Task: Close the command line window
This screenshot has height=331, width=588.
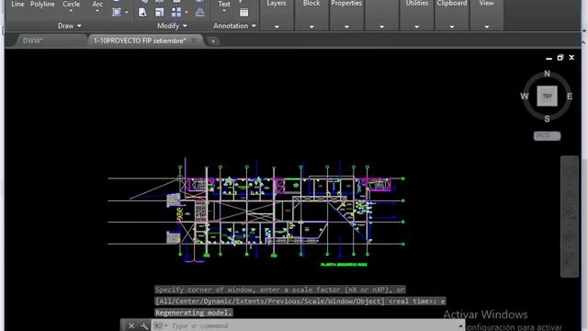Action: pos(131,325)
